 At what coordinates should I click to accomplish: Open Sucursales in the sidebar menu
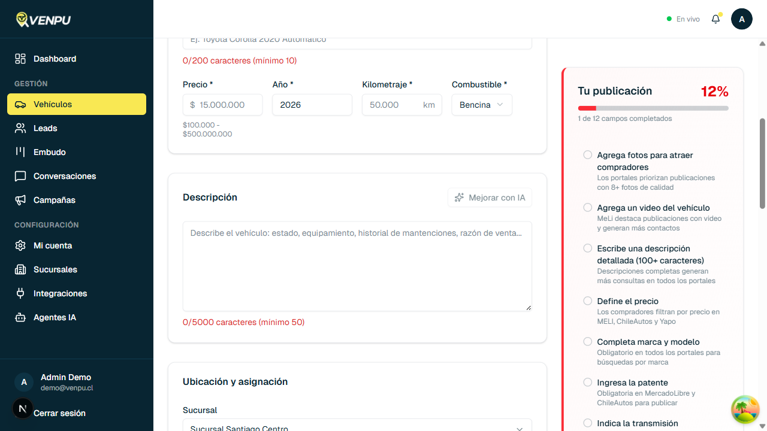pos(55,269)
